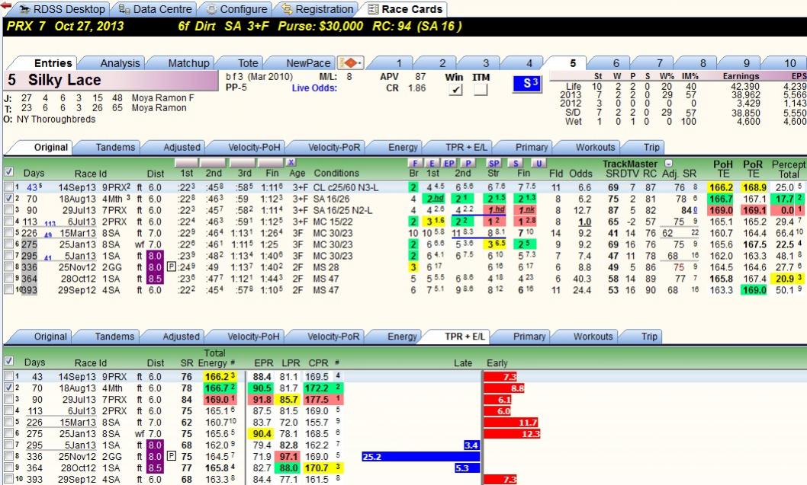Click the U run style filter button
Image resolution: width=807 pixels, height=485 pixels.
[x=539, y=164]
